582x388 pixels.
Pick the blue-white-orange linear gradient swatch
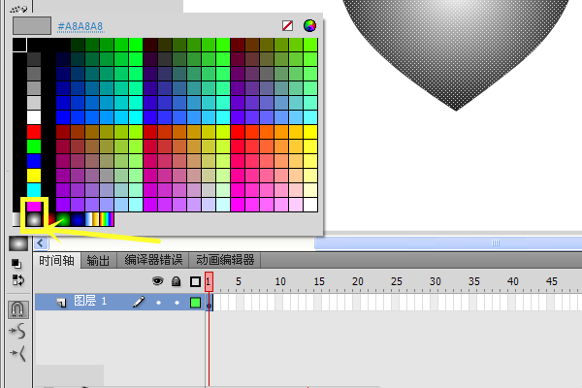coord(92,219)
